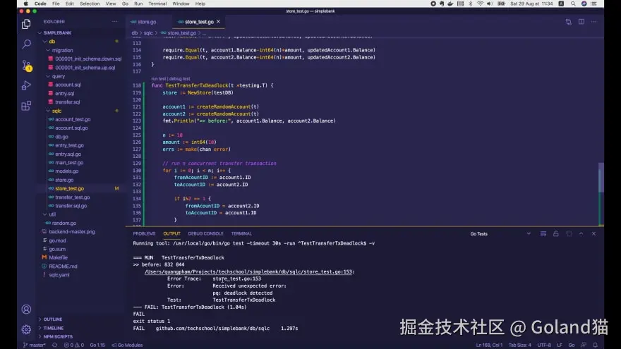
Task: Click feedback icon in status bar
Action: pos(584,345)
